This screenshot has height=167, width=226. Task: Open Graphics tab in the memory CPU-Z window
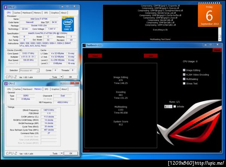55,89
